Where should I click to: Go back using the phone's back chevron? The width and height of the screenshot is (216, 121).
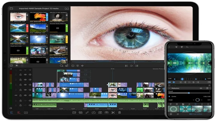169,47
